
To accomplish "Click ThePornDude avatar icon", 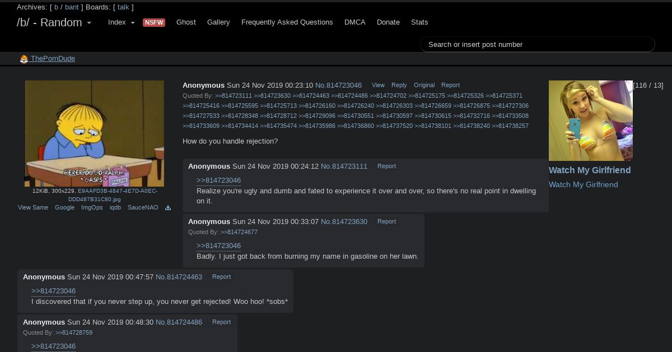I will click(24, 59).
